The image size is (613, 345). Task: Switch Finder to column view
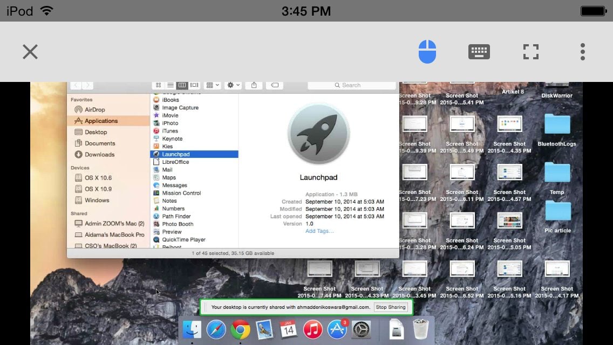[182, 85]
